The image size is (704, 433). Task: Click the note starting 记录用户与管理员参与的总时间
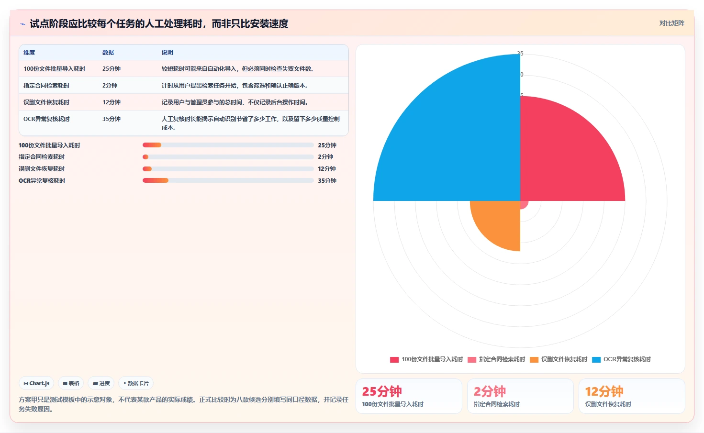pyautogui.click(x=235, y=102)
